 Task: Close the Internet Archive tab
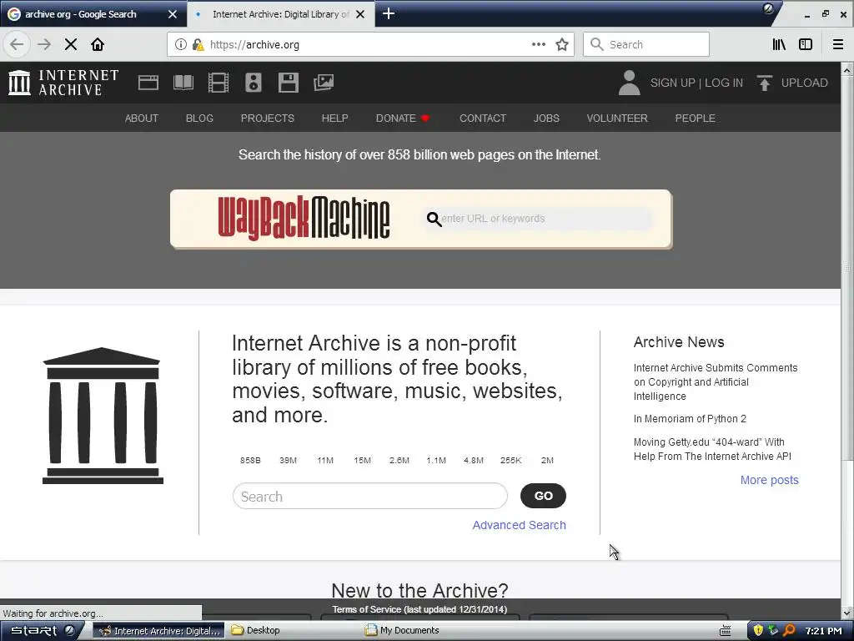tap(360, 14)
